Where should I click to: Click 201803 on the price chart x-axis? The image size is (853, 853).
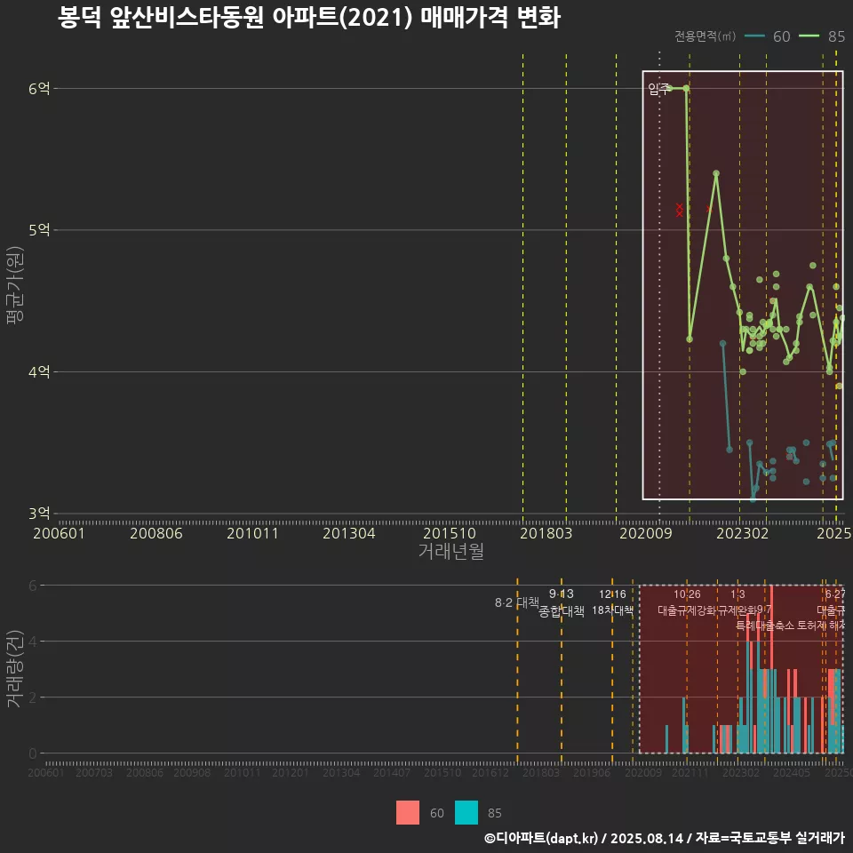pyautogui.click(x=546, y=533)
